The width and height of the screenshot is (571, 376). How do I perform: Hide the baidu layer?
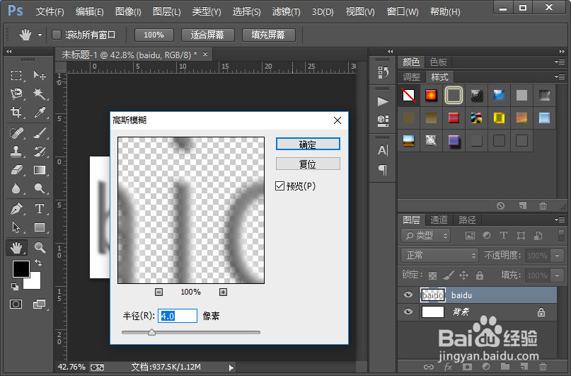point(408,295)
